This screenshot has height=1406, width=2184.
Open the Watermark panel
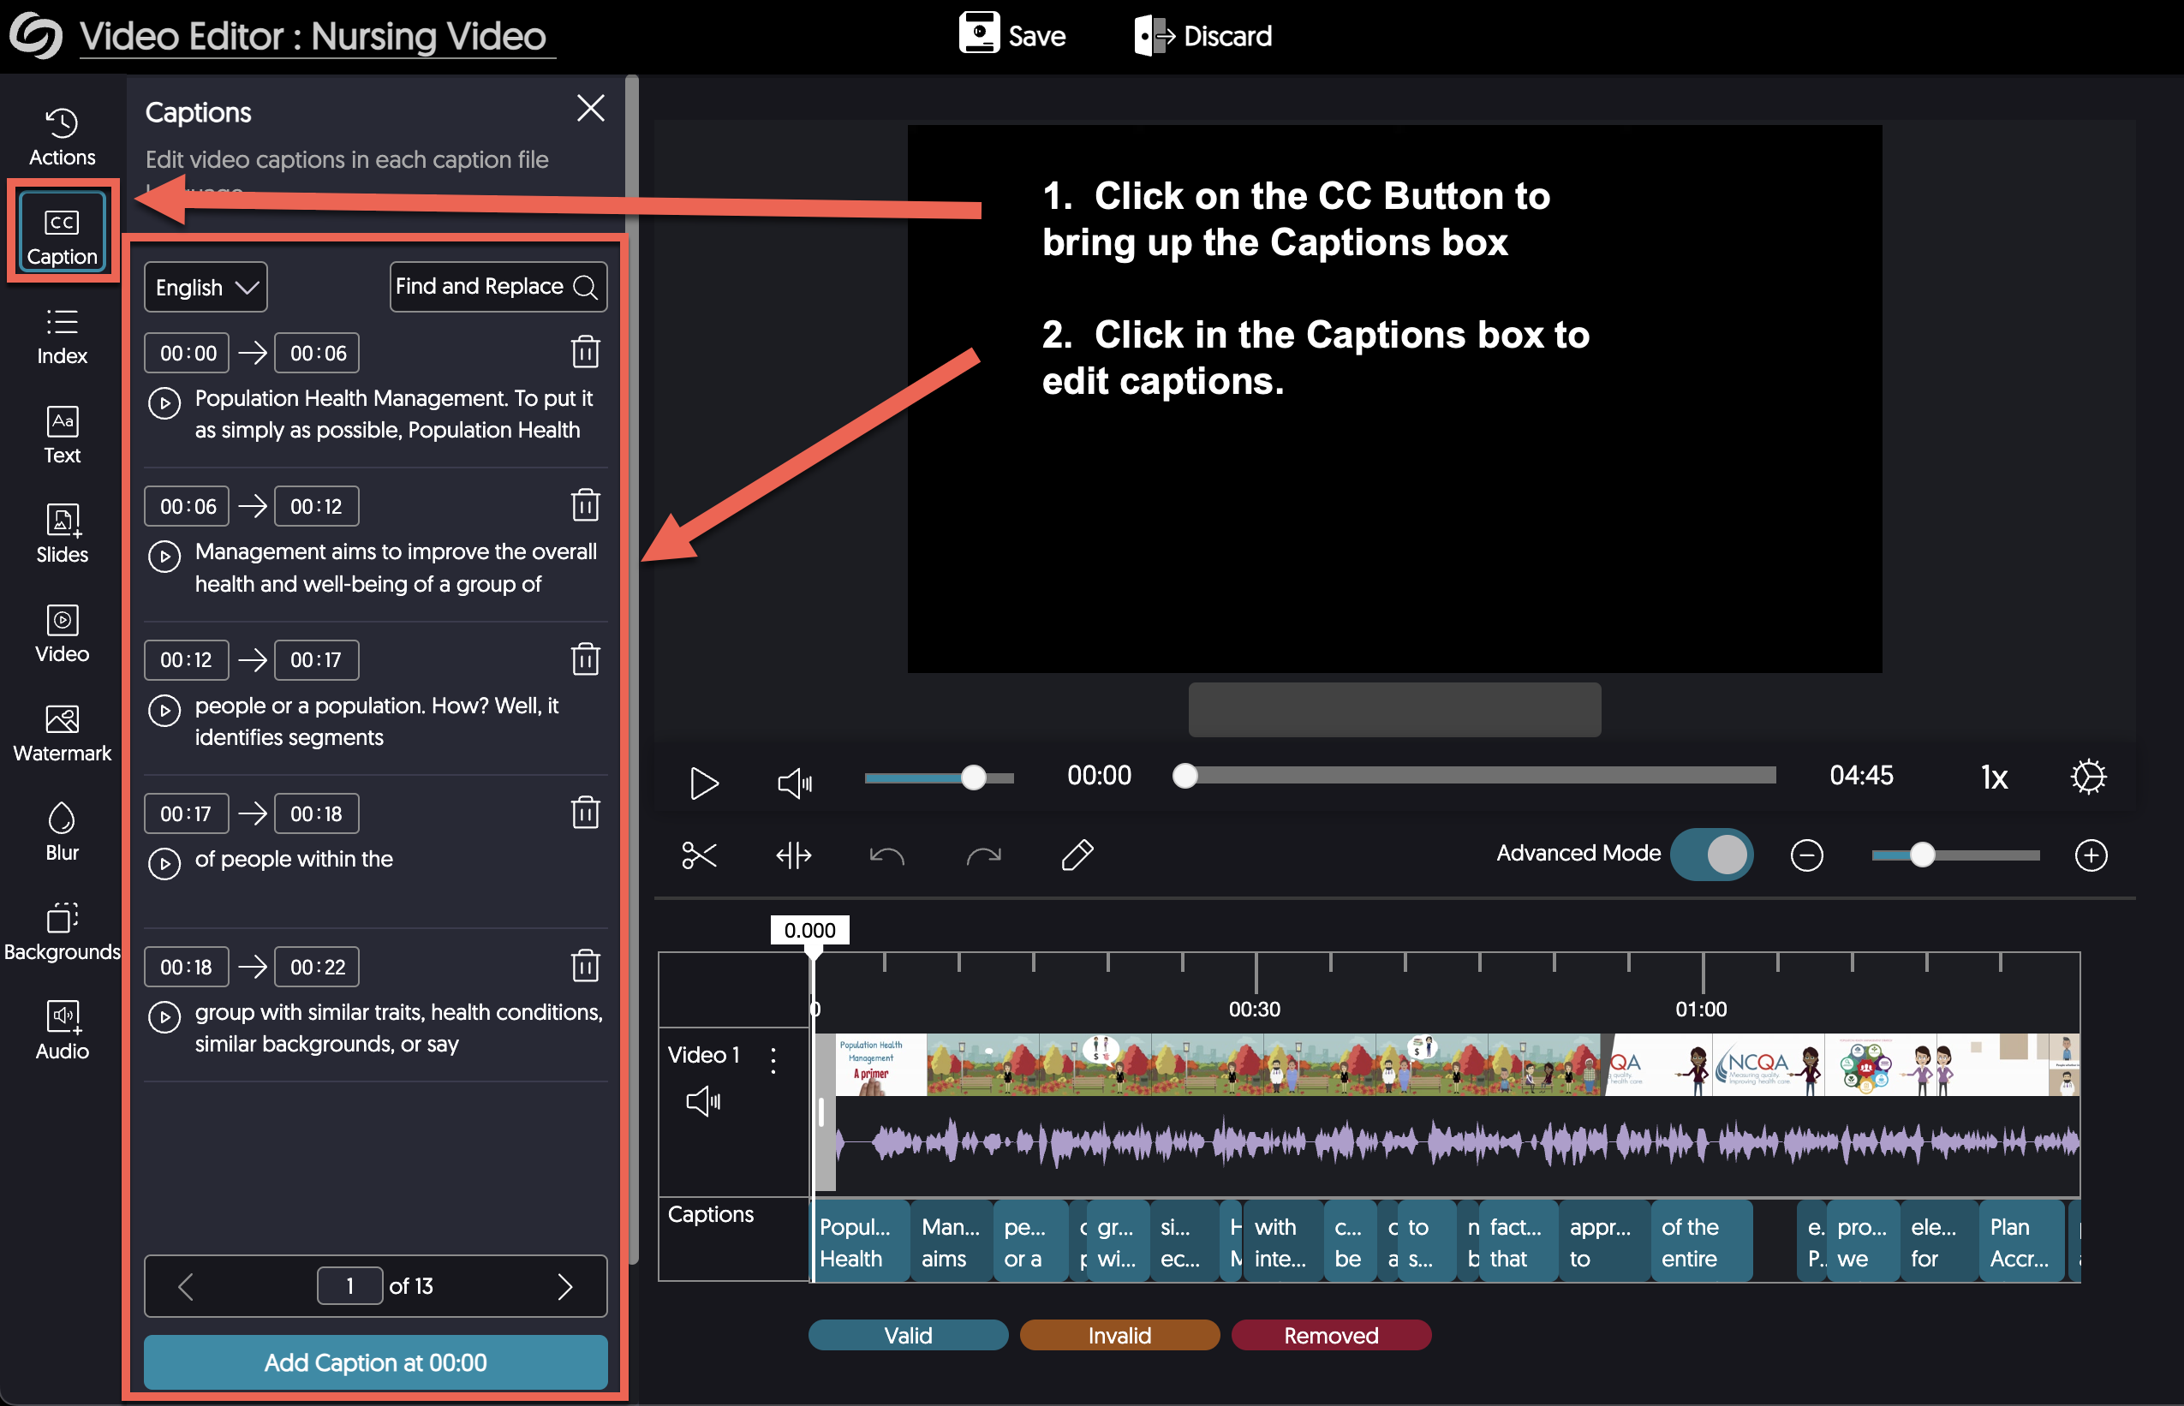[x=62, y=732]
